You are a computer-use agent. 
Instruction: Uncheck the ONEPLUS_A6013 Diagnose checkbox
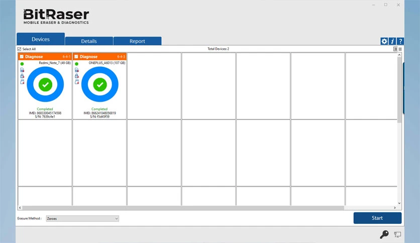(x=76, y=57)
